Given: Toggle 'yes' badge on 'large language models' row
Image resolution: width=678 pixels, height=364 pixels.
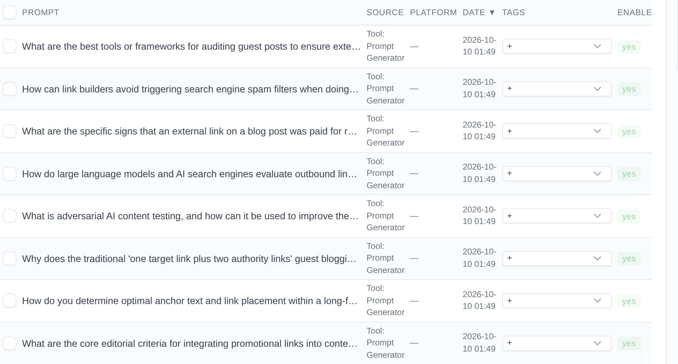Looking at the screenshot, I should (629, 174).
